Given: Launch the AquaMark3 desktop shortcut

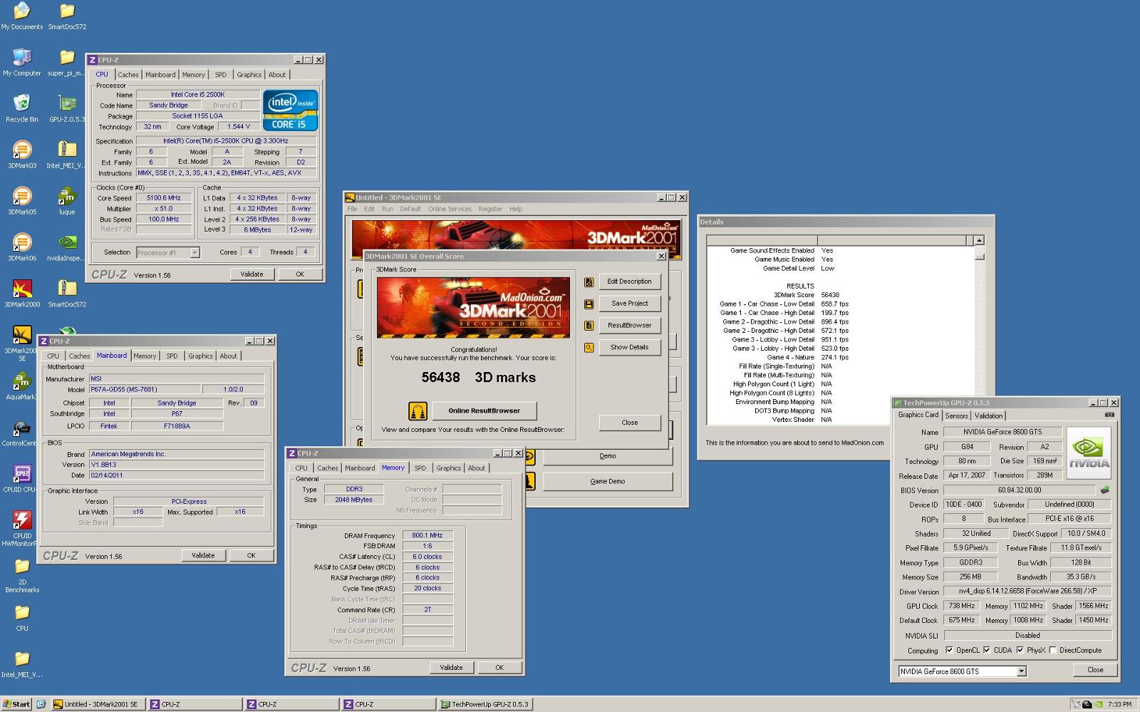Looking at the screenshot, I should (x=22, y=386).
